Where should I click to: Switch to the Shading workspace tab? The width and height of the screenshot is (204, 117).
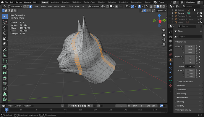tap(101, 2)
